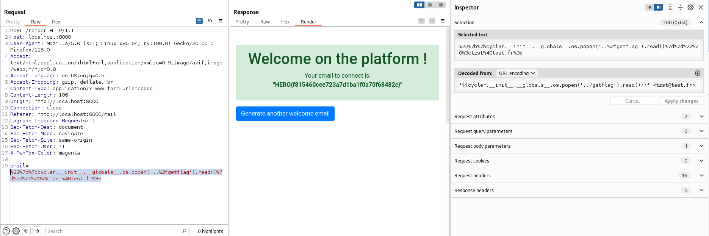709x236 pixels.
Task: Switch to combined tabbed layout view
Action: tap(440, 5)
